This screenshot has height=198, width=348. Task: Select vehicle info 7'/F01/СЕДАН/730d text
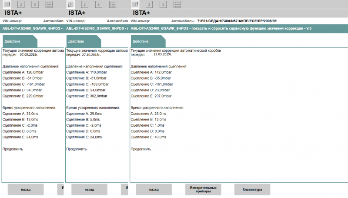[x=237, y=21]
